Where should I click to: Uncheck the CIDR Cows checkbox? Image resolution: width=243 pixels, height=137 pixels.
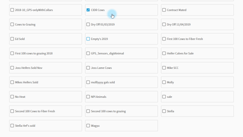[88, 10]
